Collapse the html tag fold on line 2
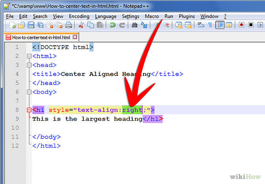The image size is (265, 184). coord(28,56)
